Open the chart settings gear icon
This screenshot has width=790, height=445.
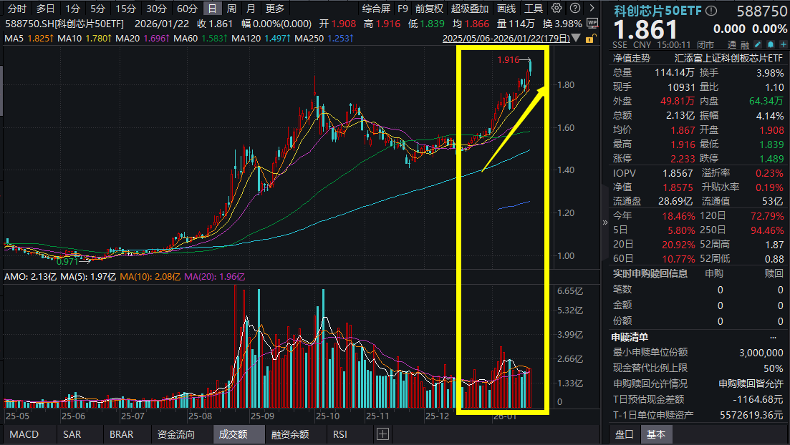coord(555,8)
